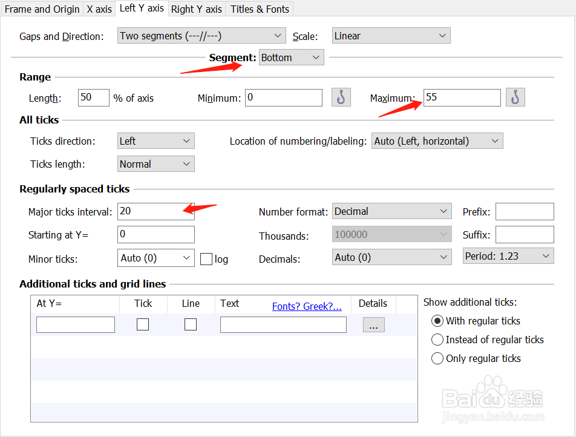Viewport: 576px width, 437px height.
Task: Click the additional tick Text field
Action: [x=283, y=325]
